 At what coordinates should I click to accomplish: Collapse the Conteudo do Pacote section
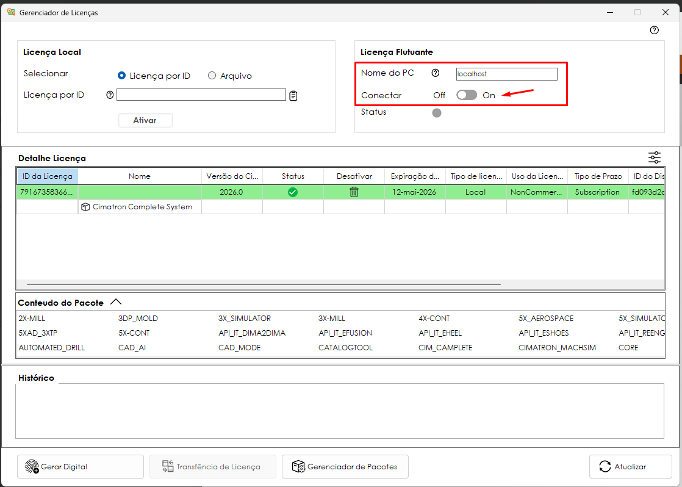[x=116, y=301]
